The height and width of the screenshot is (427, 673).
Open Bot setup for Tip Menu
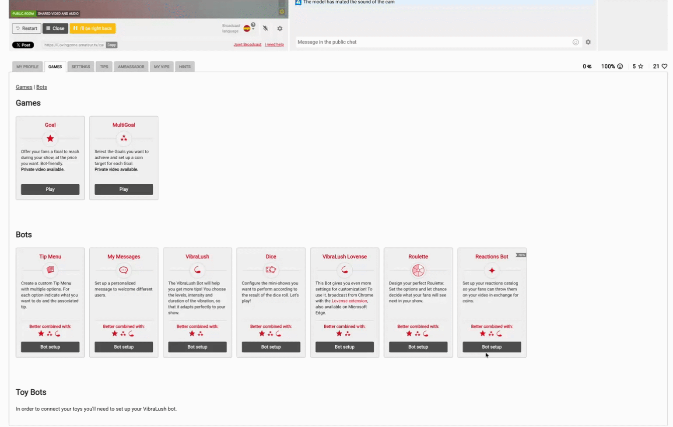coord(50,347)
